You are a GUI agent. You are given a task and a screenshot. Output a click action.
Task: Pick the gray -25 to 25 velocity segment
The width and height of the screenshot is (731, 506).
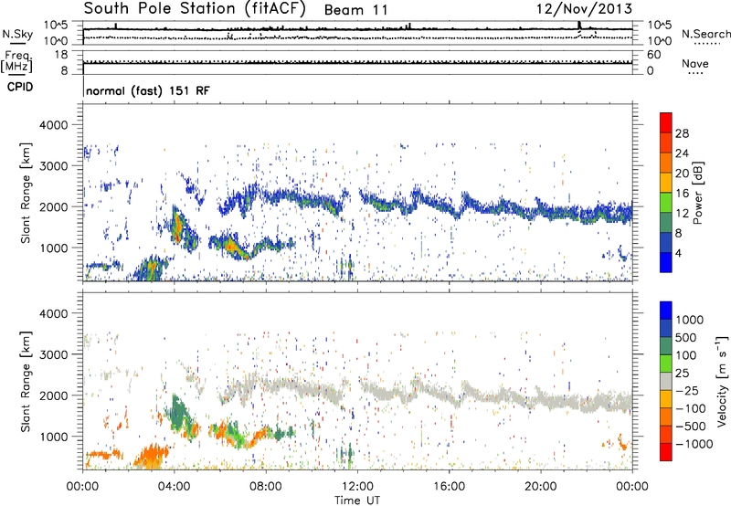pos(666,382)
